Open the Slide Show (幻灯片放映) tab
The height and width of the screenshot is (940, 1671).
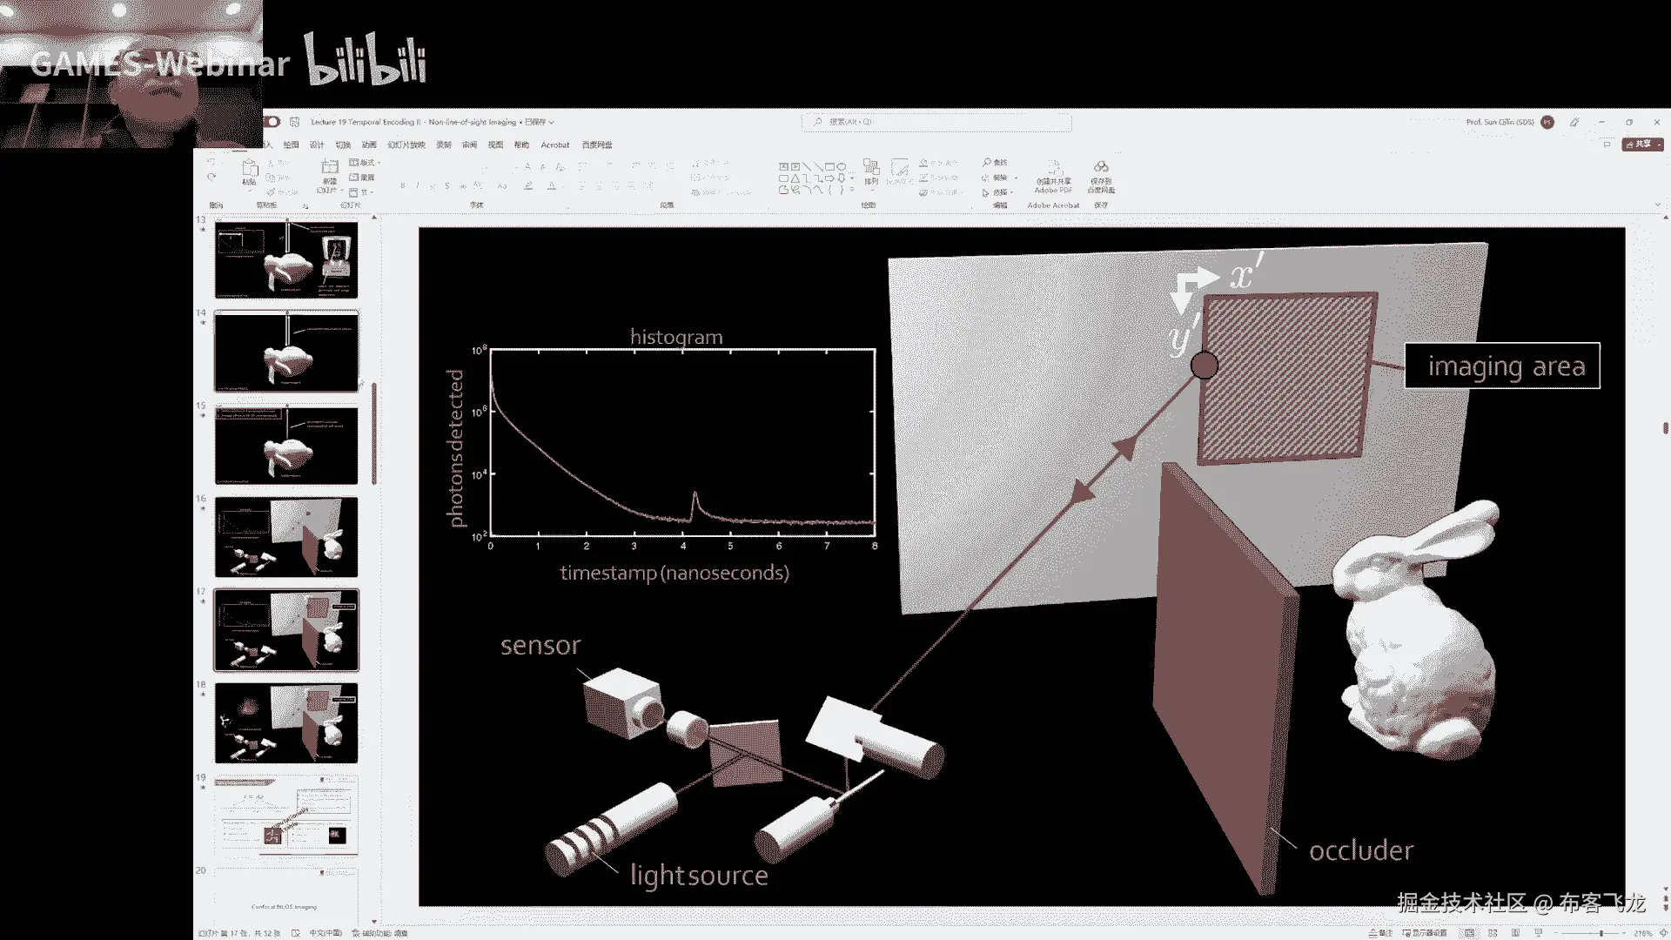pos(406,145)
